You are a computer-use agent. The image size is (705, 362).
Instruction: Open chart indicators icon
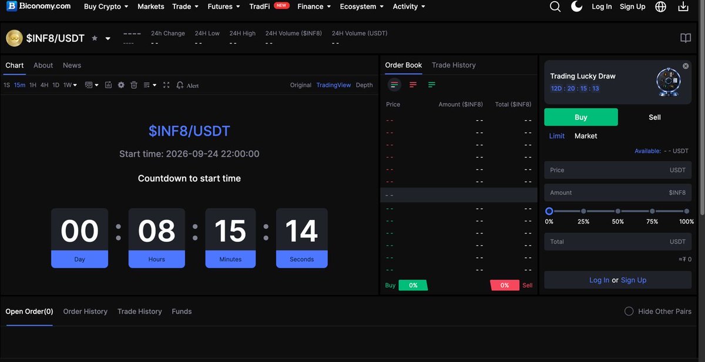click(108, 85)
